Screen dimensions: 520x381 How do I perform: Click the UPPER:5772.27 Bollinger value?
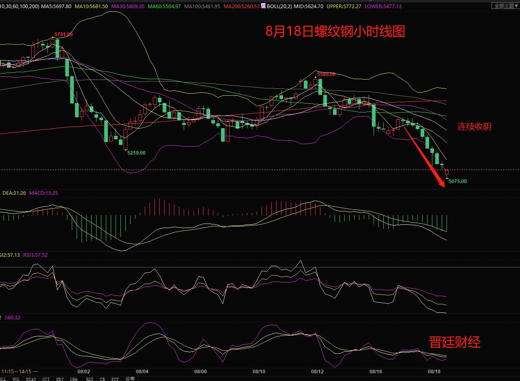point(344,6)
